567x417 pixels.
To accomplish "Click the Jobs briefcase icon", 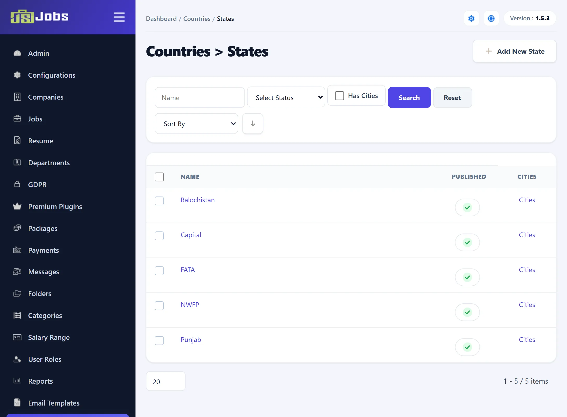I will [x=17, y=119].
